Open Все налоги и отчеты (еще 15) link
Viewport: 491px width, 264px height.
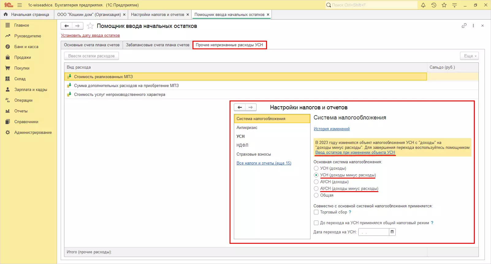tap(264, 163)
